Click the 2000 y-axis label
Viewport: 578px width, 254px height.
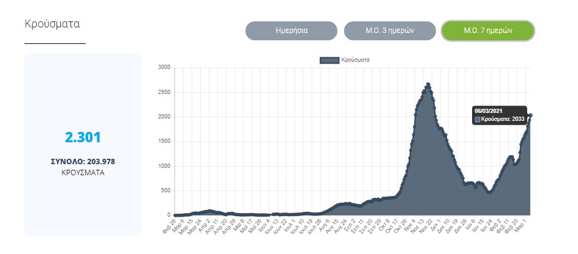163,117
